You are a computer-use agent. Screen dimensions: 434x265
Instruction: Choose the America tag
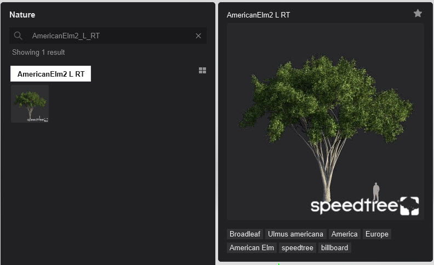[345, 234]
